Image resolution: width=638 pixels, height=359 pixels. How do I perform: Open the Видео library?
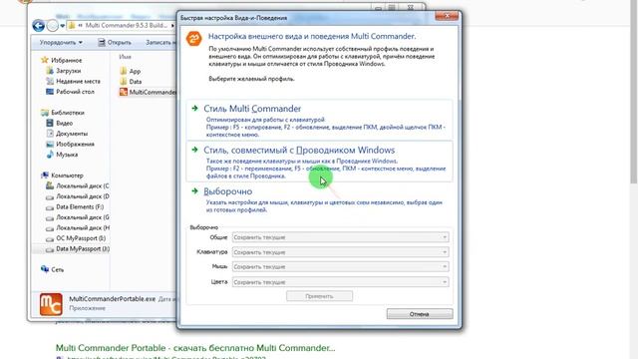[x=64, y=124]
